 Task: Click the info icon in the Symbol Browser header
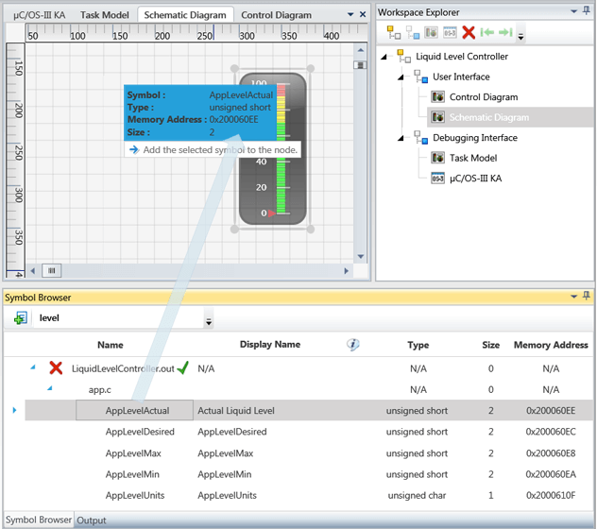[353, 345]
